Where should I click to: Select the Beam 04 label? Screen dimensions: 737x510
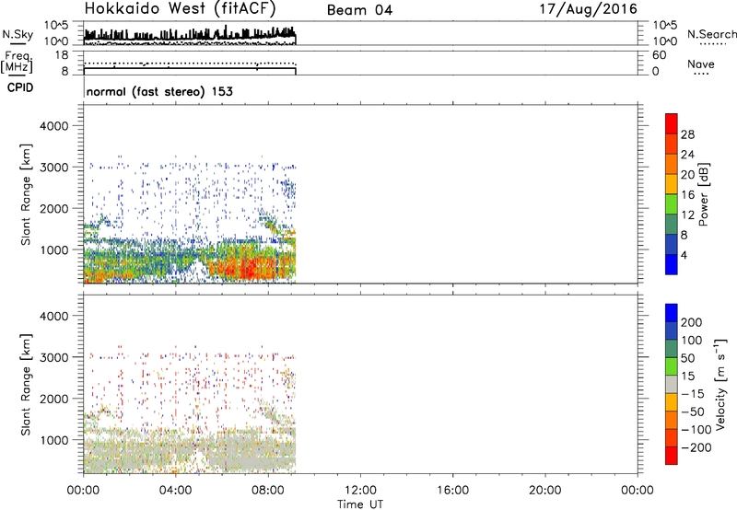click(x=359, y=10)
